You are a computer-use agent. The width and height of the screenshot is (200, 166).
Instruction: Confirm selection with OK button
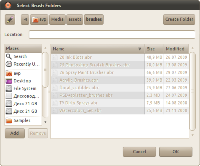[176, 152]
